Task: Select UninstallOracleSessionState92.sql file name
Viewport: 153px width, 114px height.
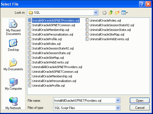Action: [x=112, y=25]
